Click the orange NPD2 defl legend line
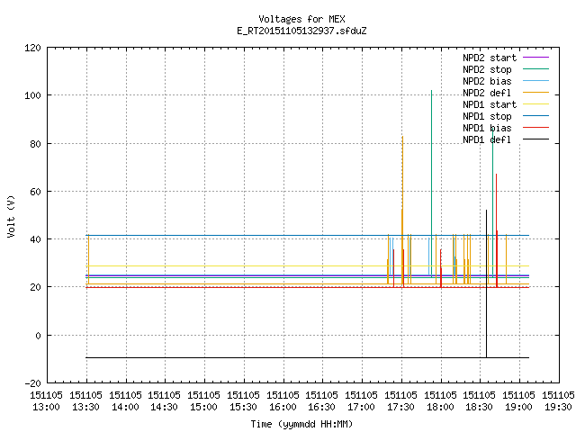The height and width of the screenshot is (432, 576). pyautogui.click(x=535, y=93)
